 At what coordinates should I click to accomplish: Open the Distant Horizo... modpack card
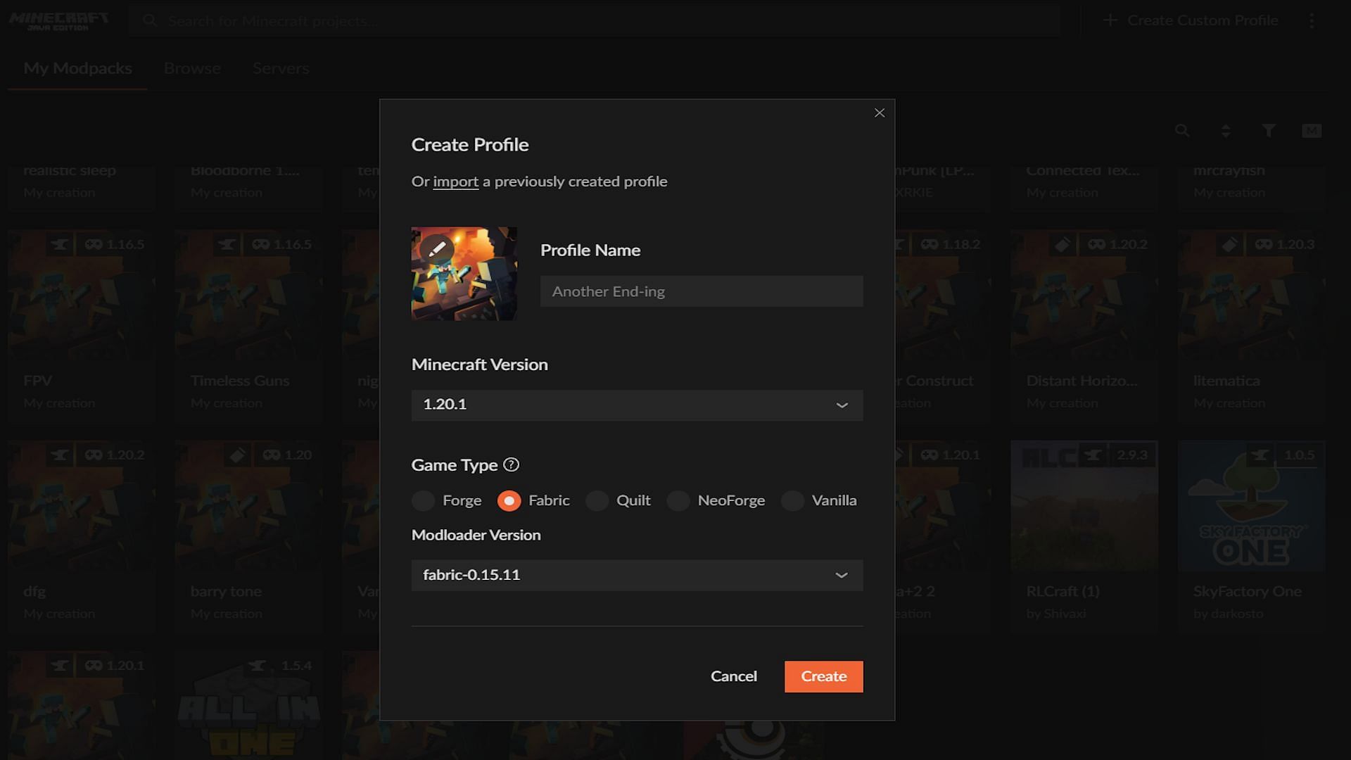pos(1084,325)
